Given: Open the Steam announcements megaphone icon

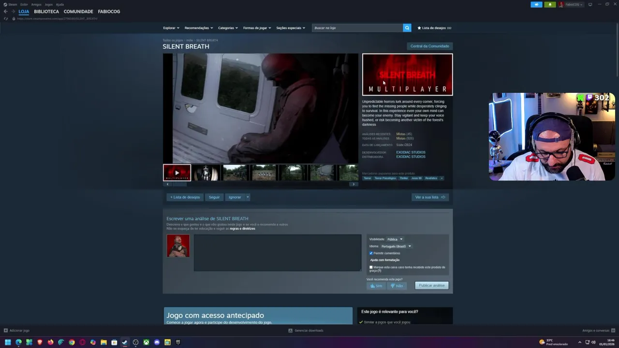Looking at the screenshot, I should tap(536, 4).
